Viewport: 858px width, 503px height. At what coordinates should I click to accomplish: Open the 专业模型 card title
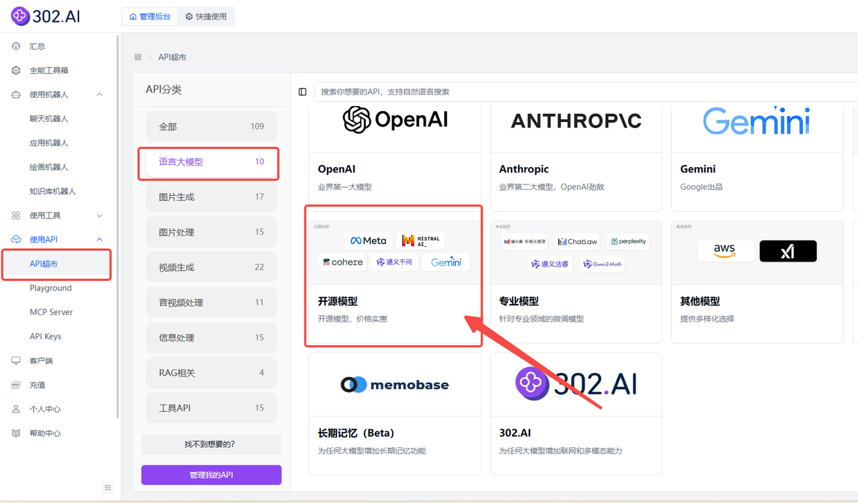click(519, 301)
